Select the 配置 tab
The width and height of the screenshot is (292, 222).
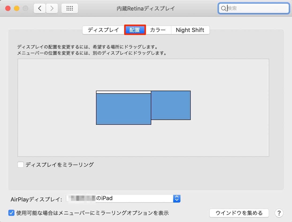135,30
